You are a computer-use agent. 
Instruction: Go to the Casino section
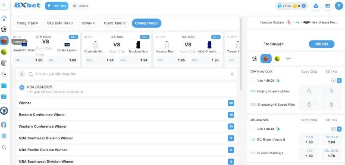(x=81, y=6)
